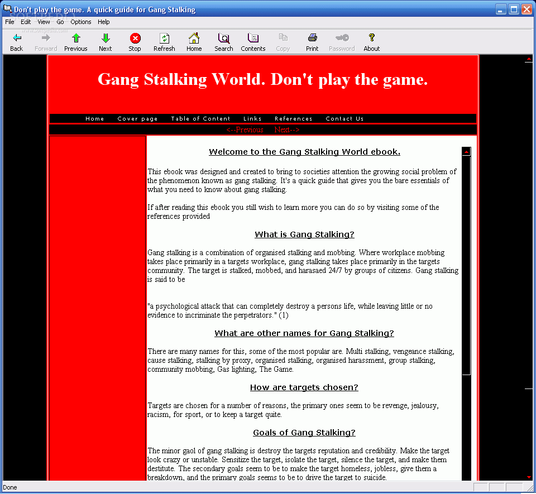Click the Home link in the black nav bar
Image resolution: width=536 pixels, height=494 pixels.
click(95, 118)
